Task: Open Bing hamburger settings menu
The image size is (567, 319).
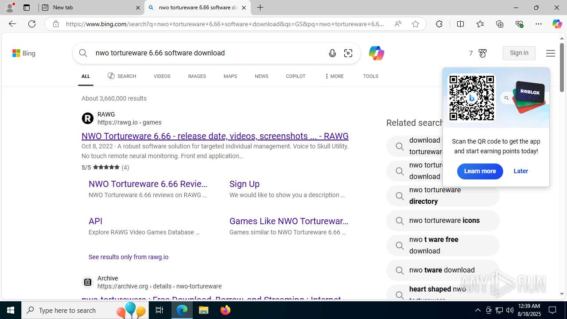Action: [550, 53]
